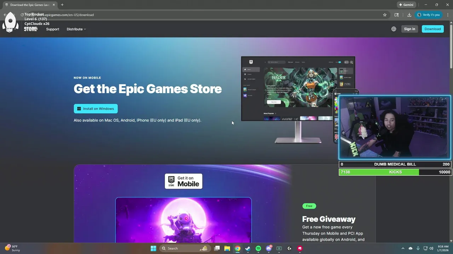The height and width of the screenshot is (254, 453).
Task: Open the Gemini button in title bar
Action: pos(406,5)
